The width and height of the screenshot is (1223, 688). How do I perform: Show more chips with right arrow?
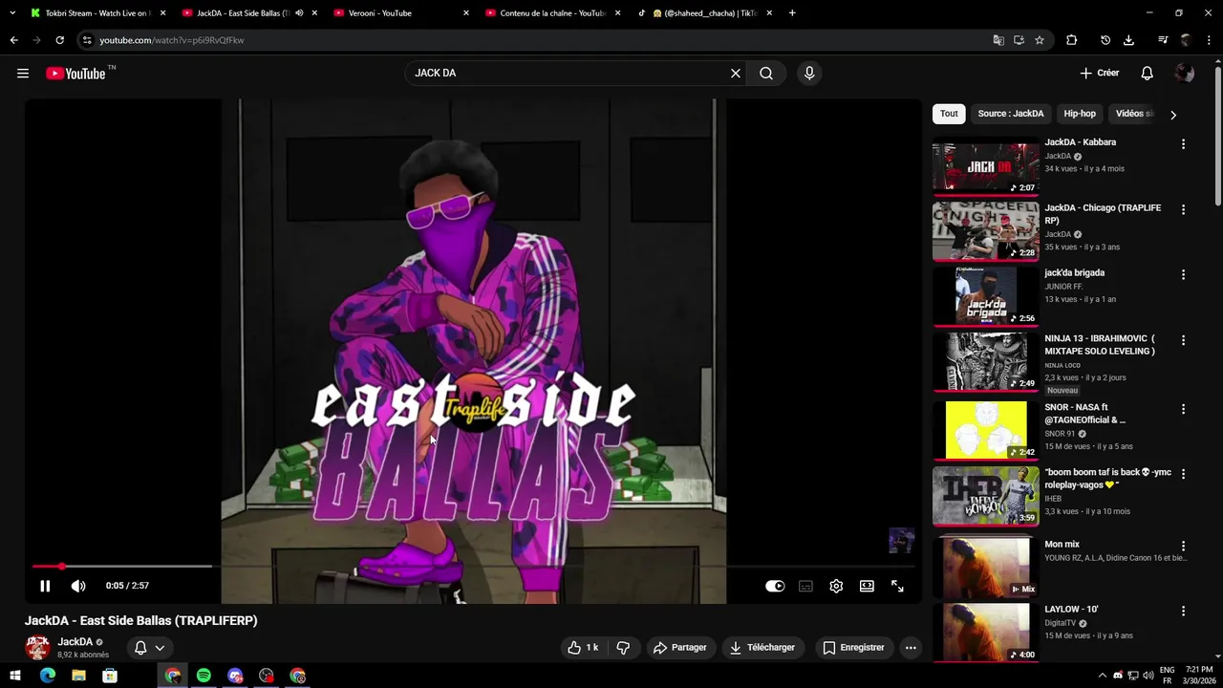[1173, 115]
